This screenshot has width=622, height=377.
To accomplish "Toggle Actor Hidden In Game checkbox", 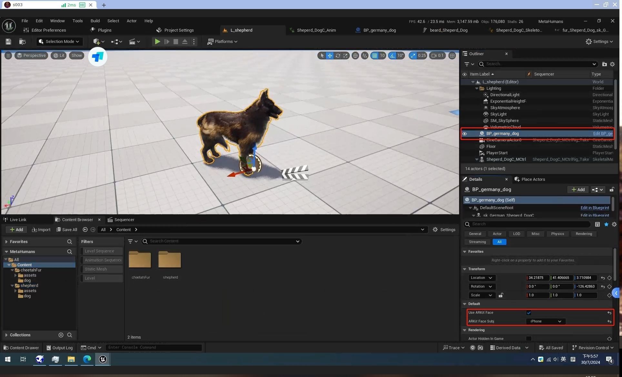I will 529,339.
